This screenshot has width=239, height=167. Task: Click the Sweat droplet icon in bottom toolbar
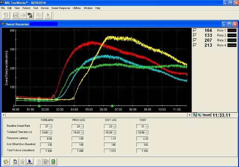point(29,161)
